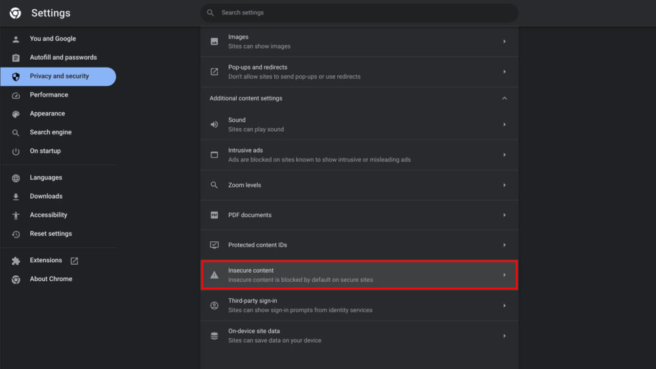
Task: Click the Search settings input field
Action: point(359,13)
